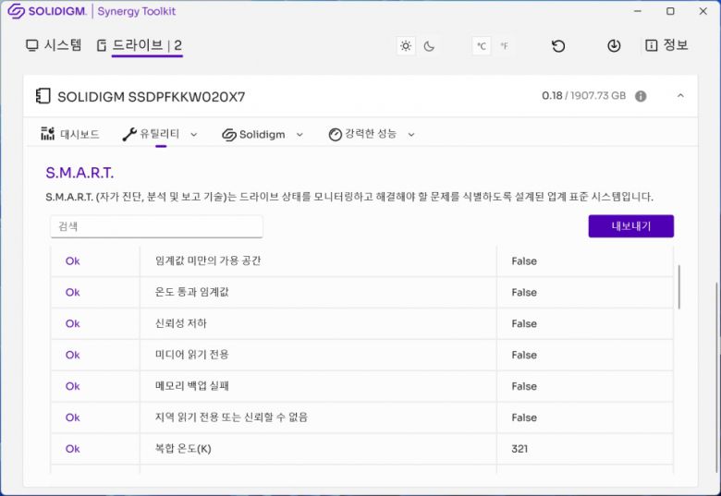This screenshot has width=721, height=496.
Task: Click the Solidigm logo
Action: point(47,11)
